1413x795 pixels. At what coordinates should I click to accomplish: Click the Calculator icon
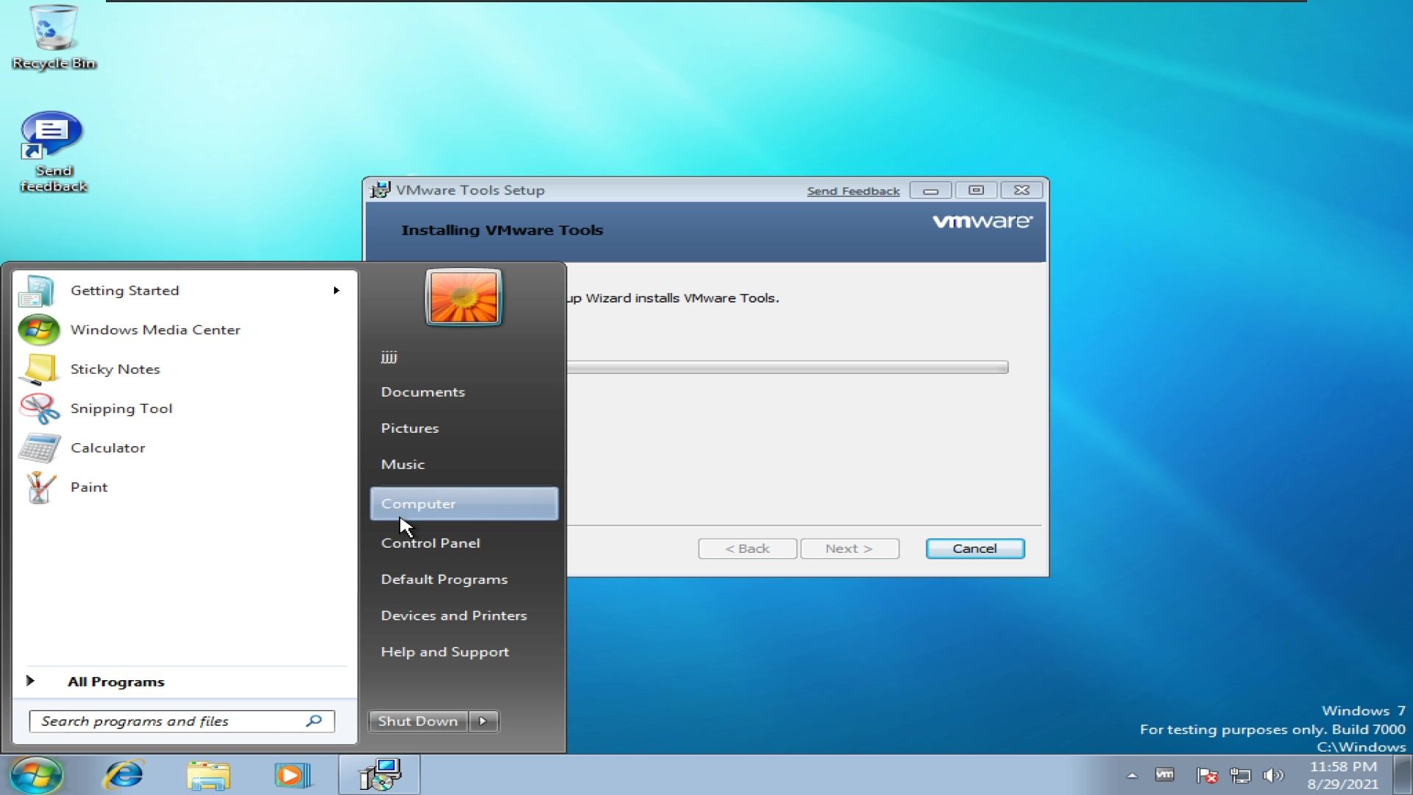[x=38, y=448]
